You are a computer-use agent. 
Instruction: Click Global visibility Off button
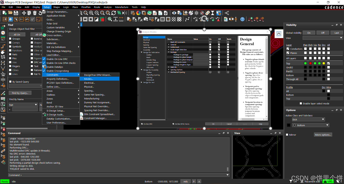323,33
